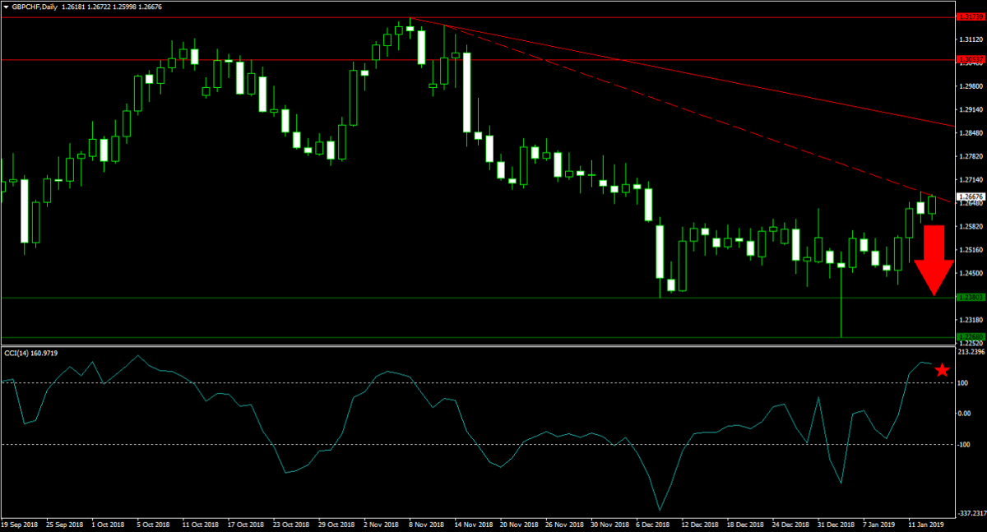Select the red 1.30537 price label
Screen dimensions: 987x532
[x=971, y=59]
